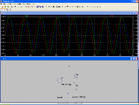139x105 pixels.
Task: Tile windows horizontally using toolbar icon
Action: (38, 7)
